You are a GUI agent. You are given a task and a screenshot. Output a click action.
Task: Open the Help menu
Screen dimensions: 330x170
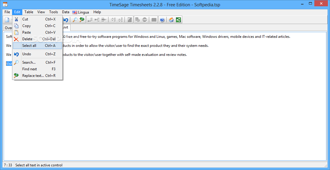(97, 12)
